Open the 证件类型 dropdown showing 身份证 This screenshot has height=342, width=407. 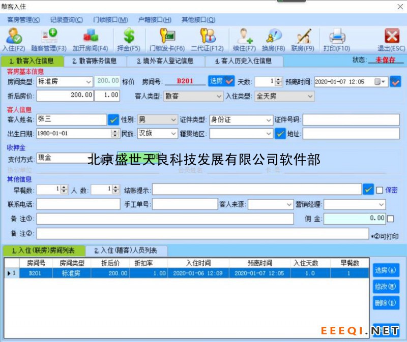269,120
